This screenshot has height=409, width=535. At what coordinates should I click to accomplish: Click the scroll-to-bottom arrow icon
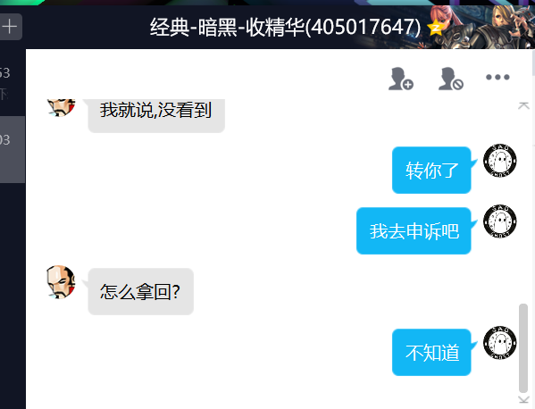pyautogui.click(x=523, y=400)
